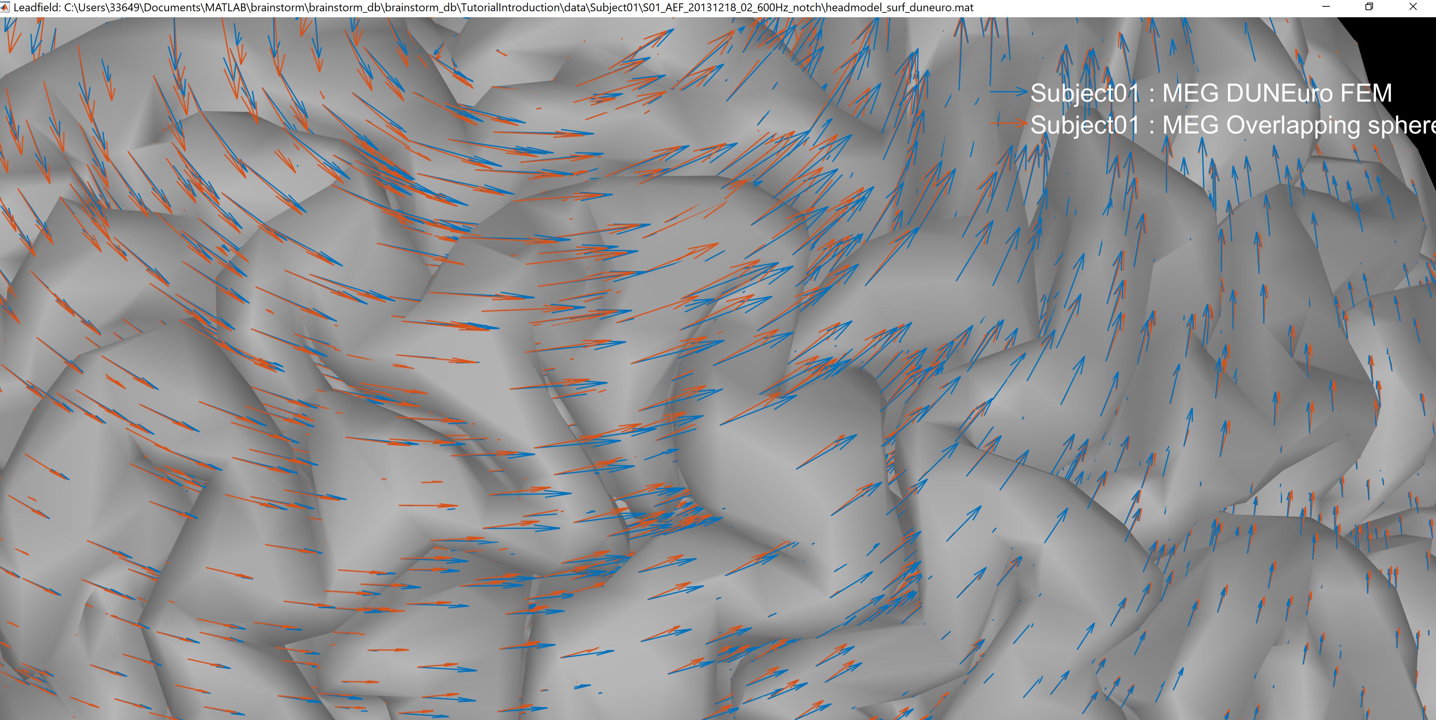Click the MATLAB logo icon in title bar
Image resolution: width=1436 pixels, height=720 pixels.
[x=5, y=7]
